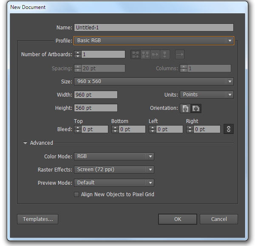Screen dimensions: 255x246
Task: Click the Number of Artboards stepper arrows
Action: pyautogui.click(x=78, y=54)
